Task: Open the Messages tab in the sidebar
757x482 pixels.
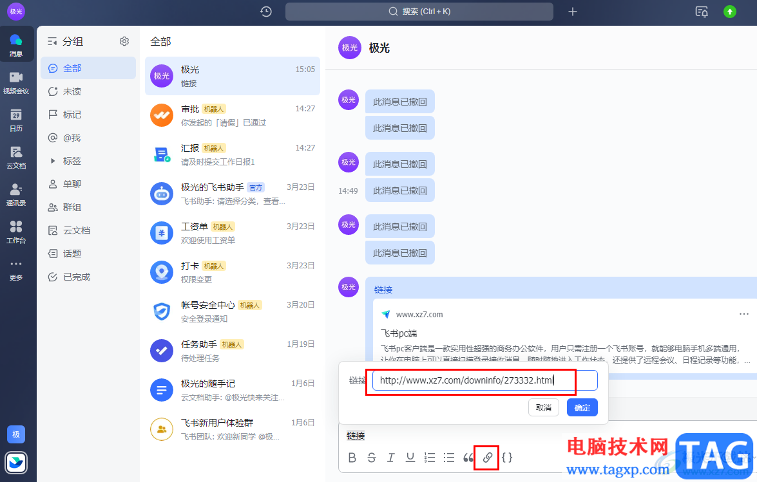Action: pyautogui.click(x=16, y=44)
